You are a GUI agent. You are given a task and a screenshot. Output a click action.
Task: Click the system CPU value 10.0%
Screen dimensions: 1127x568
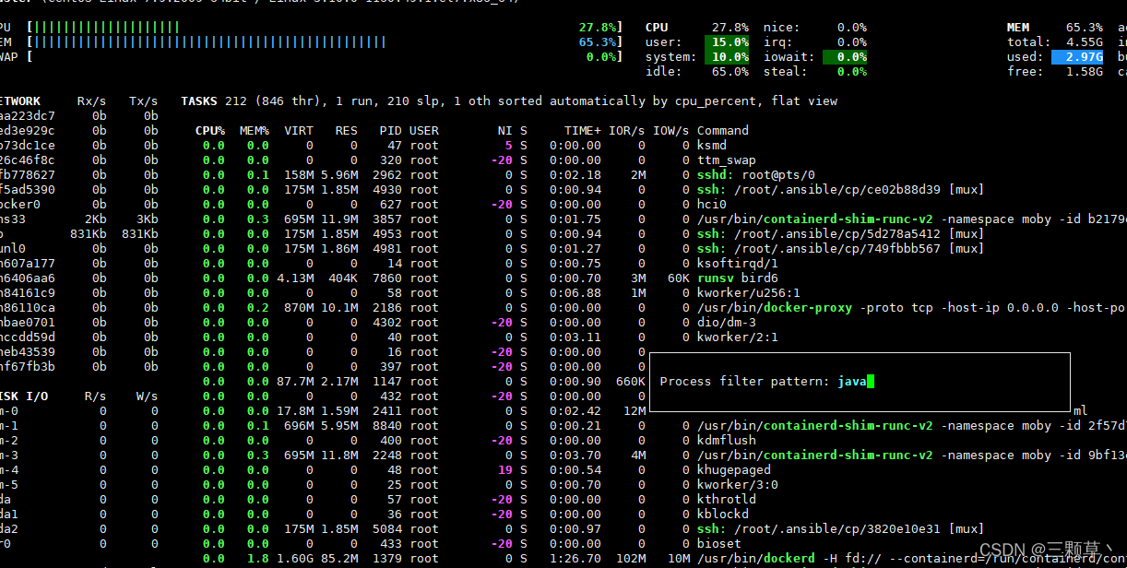(730, 57)
